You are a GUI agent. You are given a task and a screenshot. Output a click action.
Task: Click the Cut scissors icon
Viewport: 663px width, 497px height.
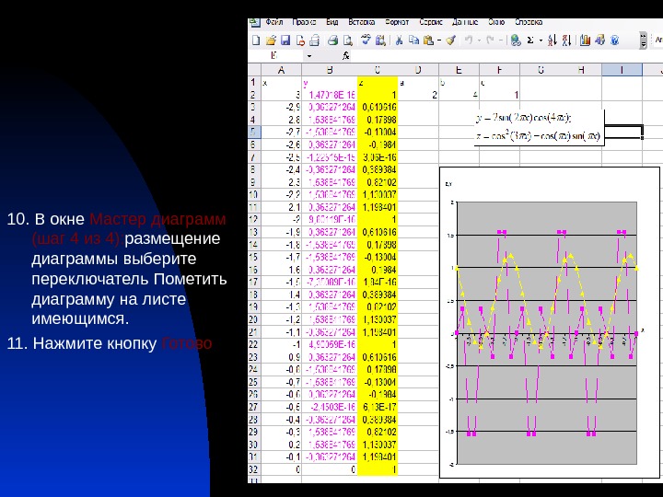[400, 40]
